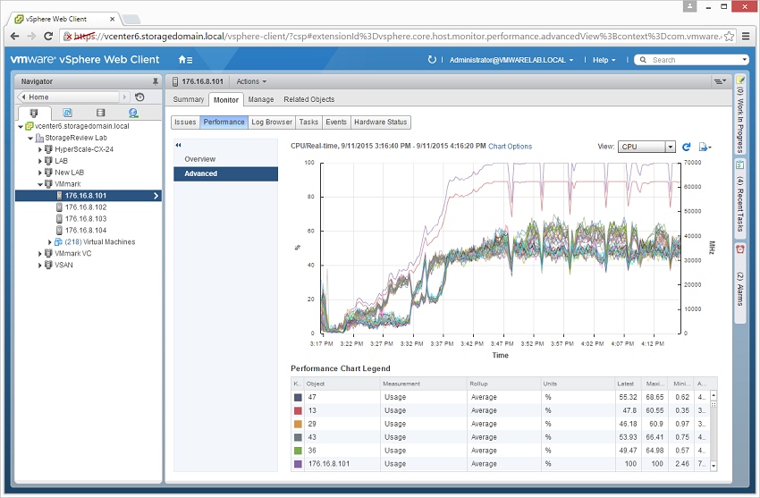Screen dimensions: 760x498
Task: Collapse the Overview/Advanced side panel
Action: (178, 145)
